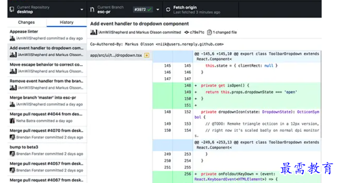
Task: Click the repository icon beside desktop
Action: 12,9
